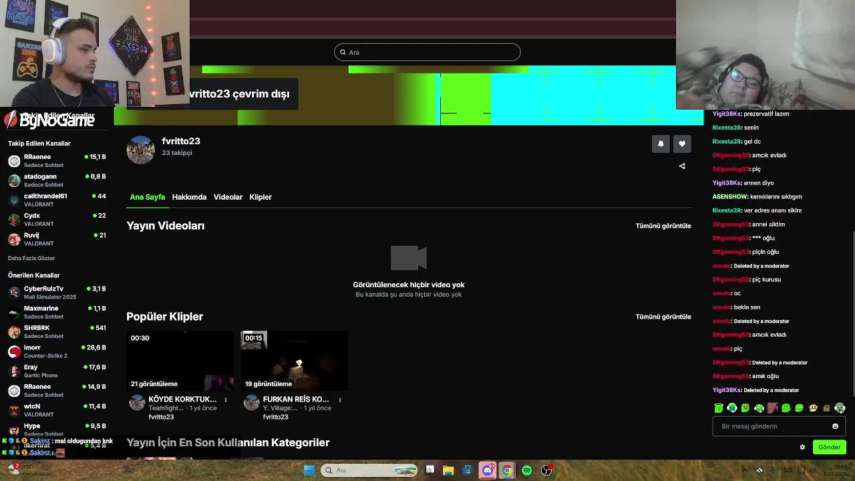The width and height of the screenshot is (855, 481).
Task: Open CyberRulzTv avatar in recommended channels
Action: [14, 293]
